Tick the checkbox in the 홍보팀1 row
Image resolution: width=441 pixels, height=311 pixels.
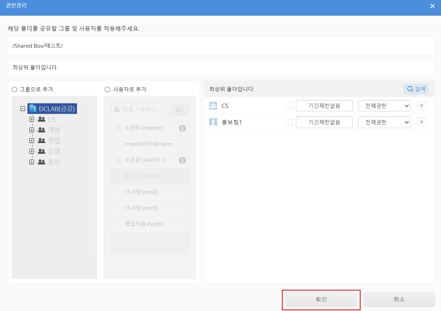click(289, 122)
